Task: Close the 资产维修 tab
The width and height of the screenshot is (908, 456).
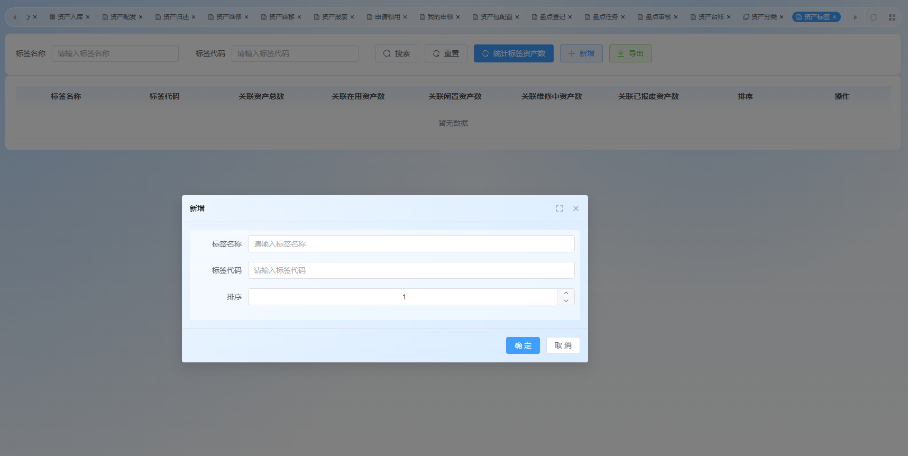Action: coord(246,17)
